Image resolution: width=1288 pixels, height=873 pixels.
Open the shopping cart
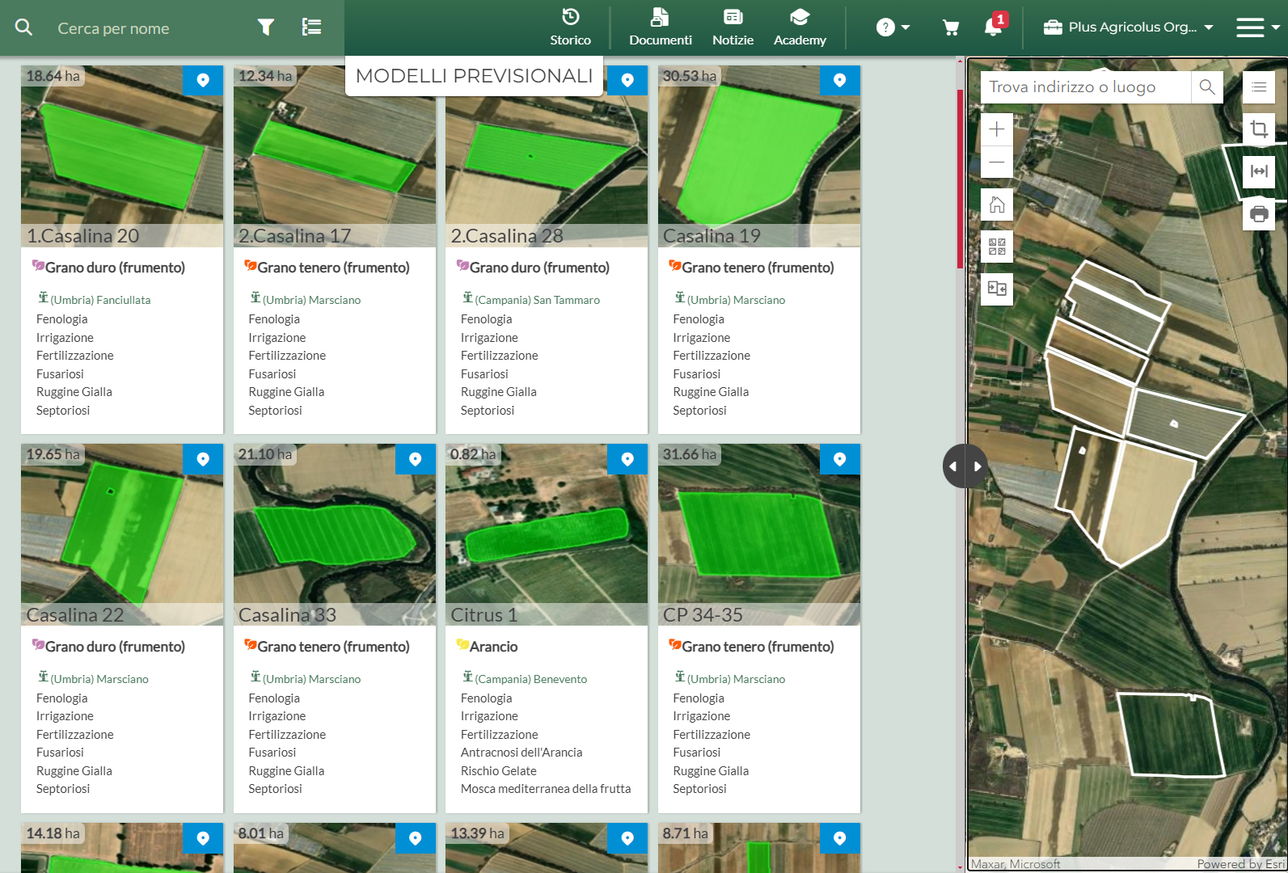tap(951, 27)
